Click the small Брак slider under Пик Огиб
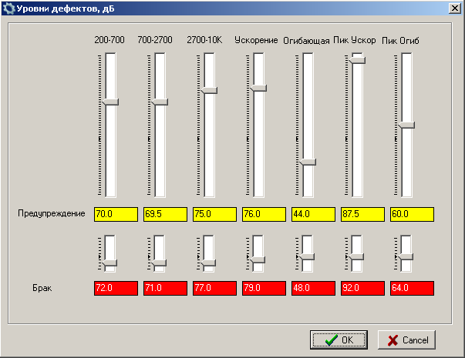The width and height of the screenshot is (465, 358). point(406,256)
